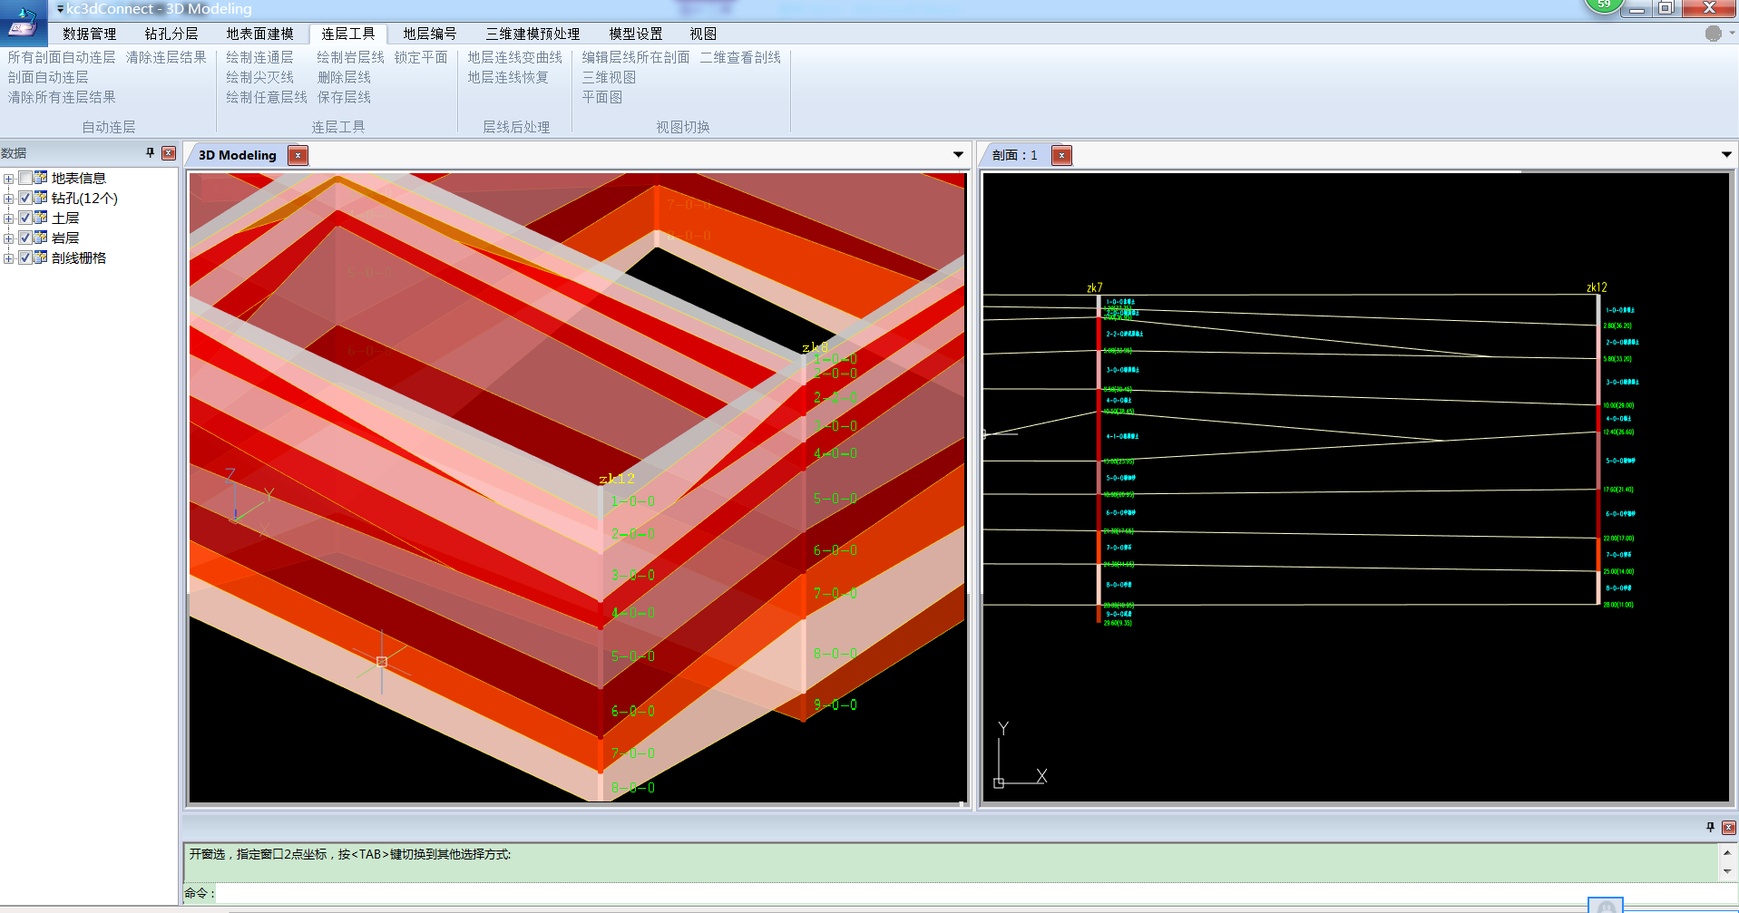
Task: Click the zk7 borehole label in section view
Action: click(1095, 287)
